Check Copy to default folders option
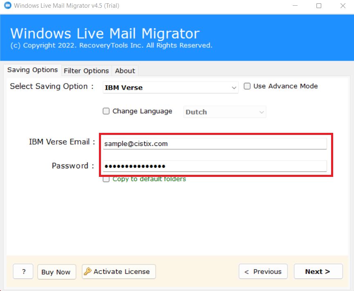Screen dimensions: 354x291 106,179
